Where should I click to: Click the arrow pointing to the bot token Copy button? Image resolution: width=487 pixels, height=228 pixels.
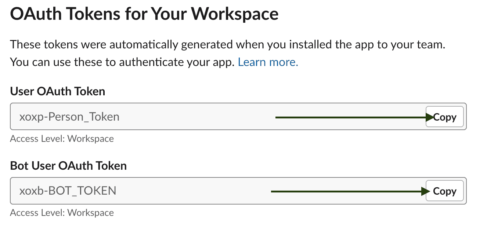click(345, 191)
